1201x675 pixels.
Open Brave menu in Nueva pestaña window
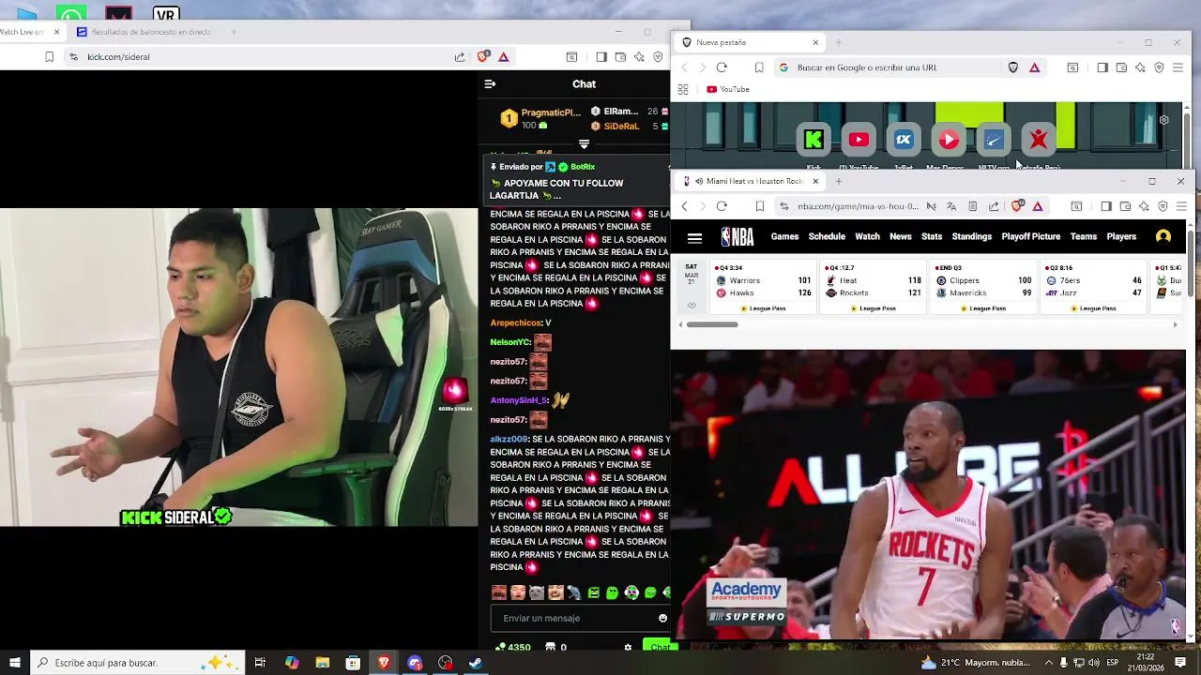[1178, 67]
